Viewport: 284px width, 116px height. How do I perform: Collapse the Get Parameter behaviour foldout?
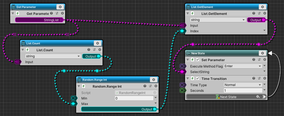point(13,14)
